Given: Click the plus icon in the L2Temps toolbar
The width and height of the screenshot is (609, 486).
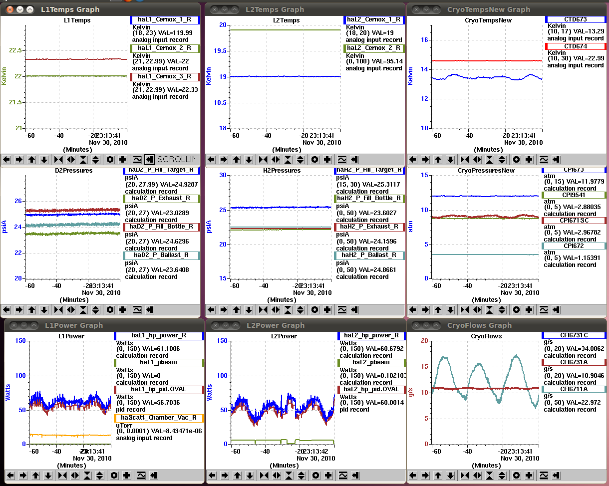Looking at the screenshot, I should 327,160.
